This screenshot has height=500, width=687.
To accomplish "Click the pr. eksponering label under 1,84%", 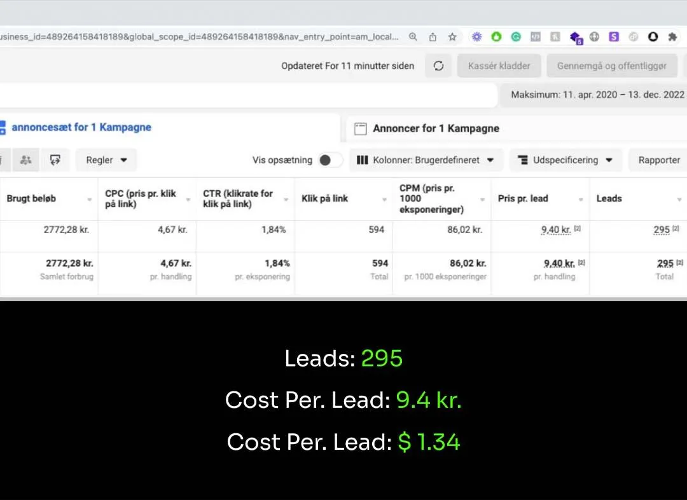I will [x=263, y=276].
